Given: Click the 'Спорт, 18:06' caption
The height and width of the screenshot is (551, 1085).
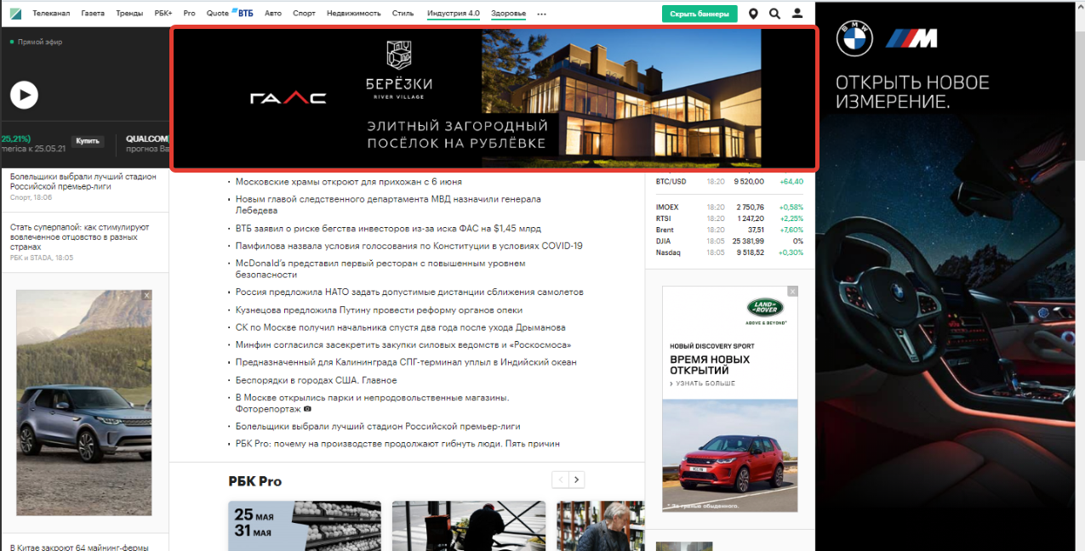Looking at the screenshot, I should 31,197.
